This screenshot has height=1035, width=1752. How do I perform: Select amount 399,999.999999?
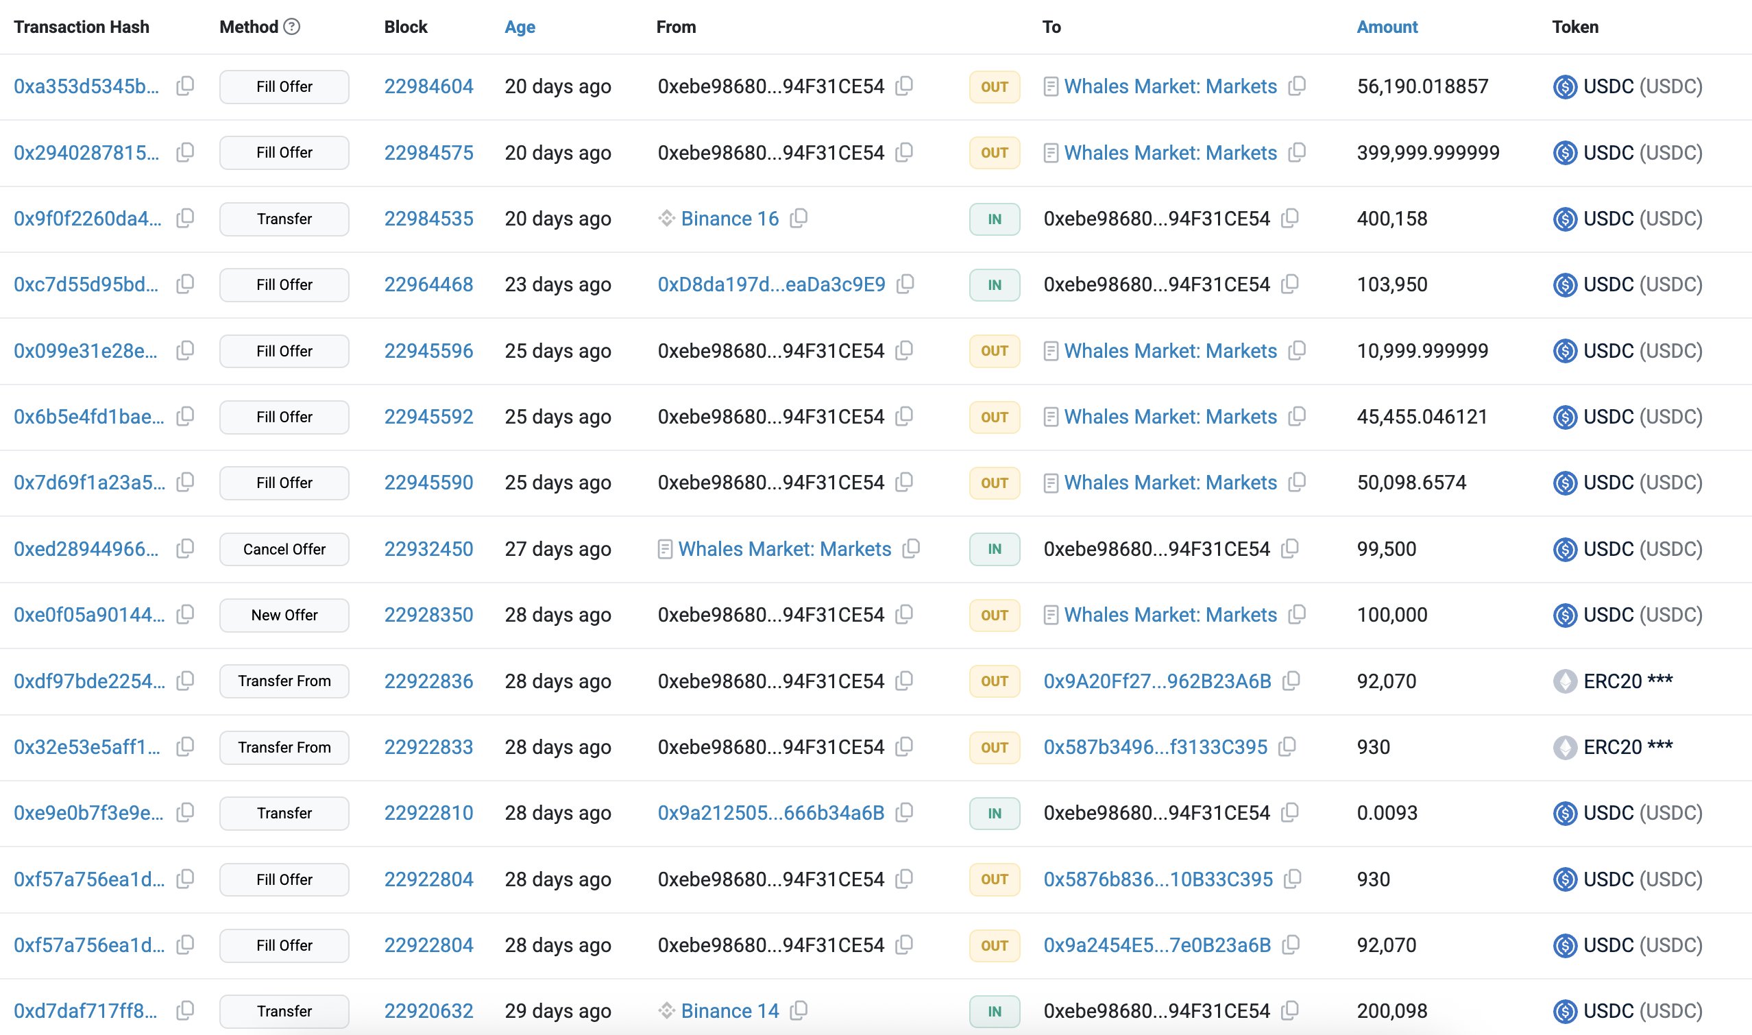pos(1428,153)
